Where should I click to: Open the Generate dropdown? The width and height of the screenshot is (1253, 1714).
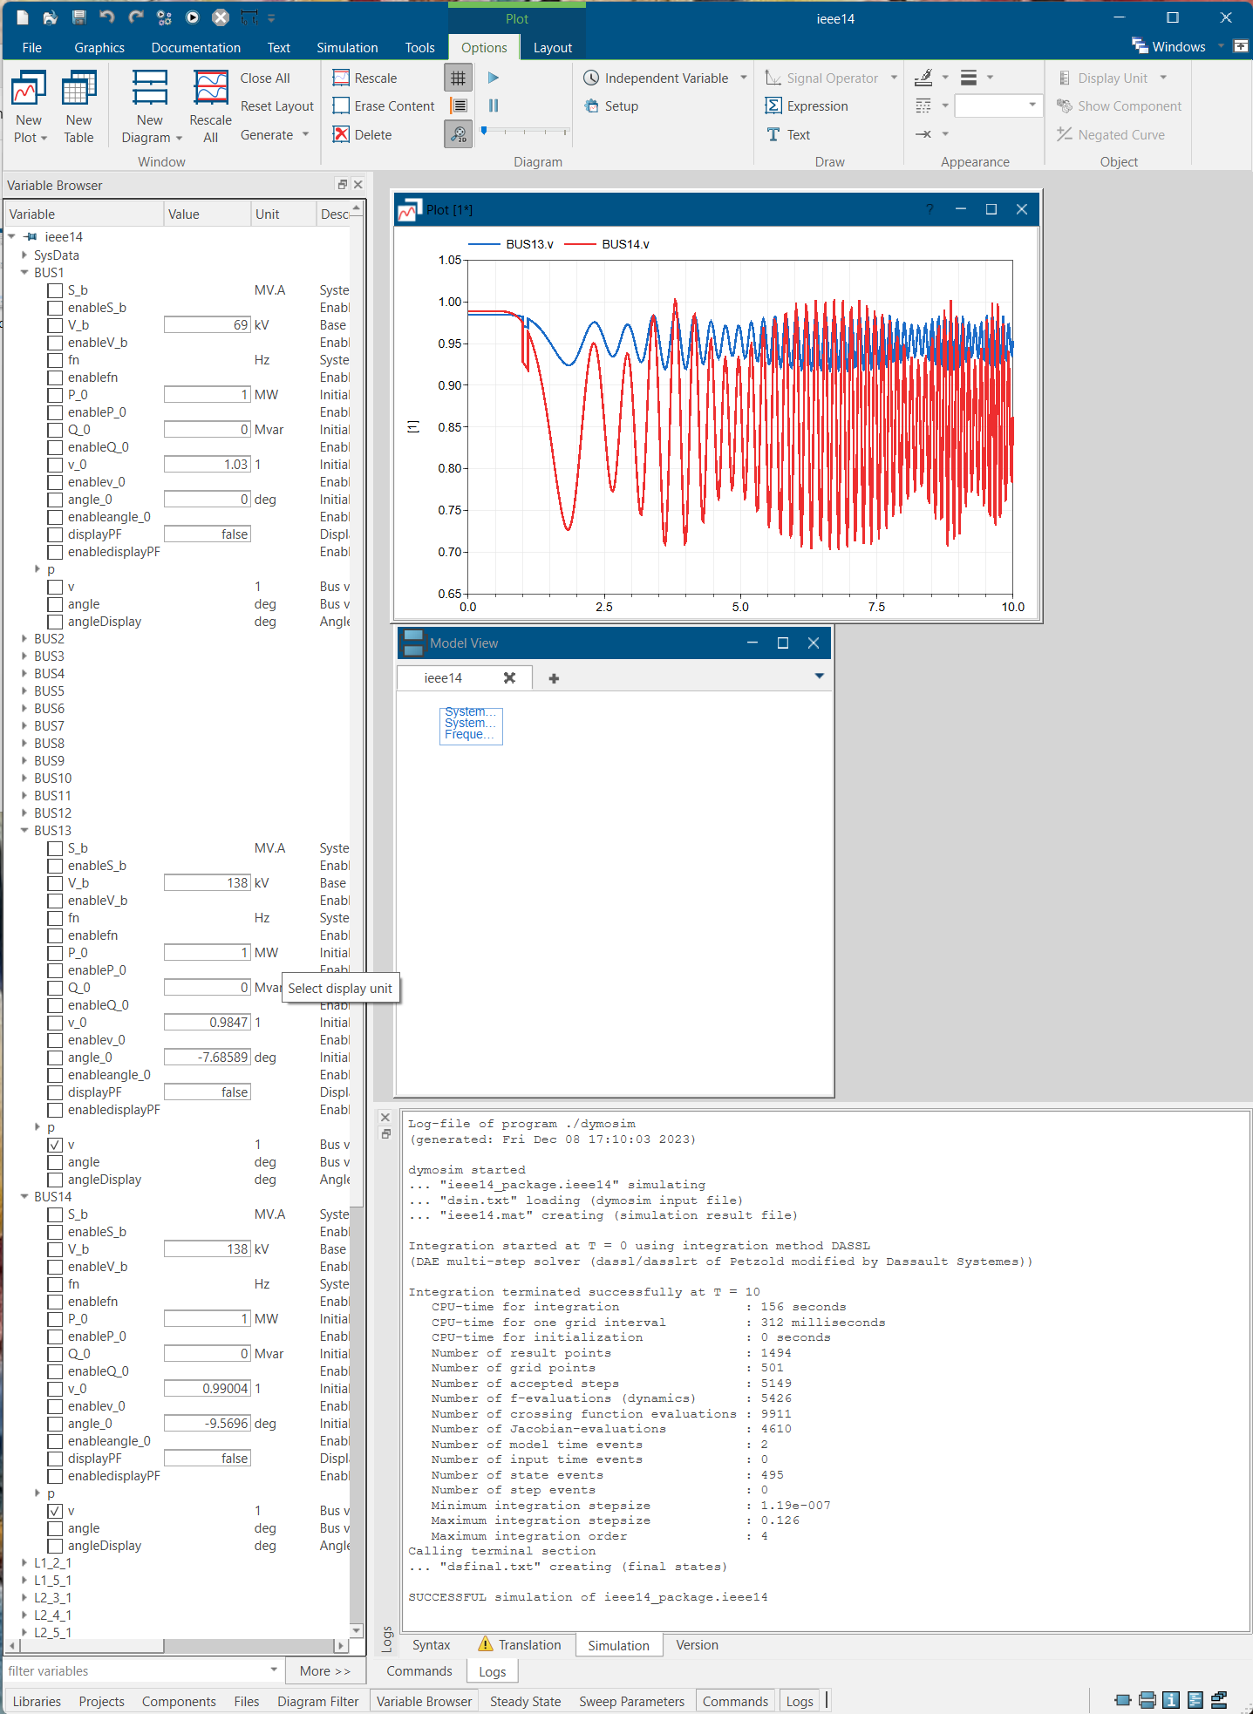275,134
